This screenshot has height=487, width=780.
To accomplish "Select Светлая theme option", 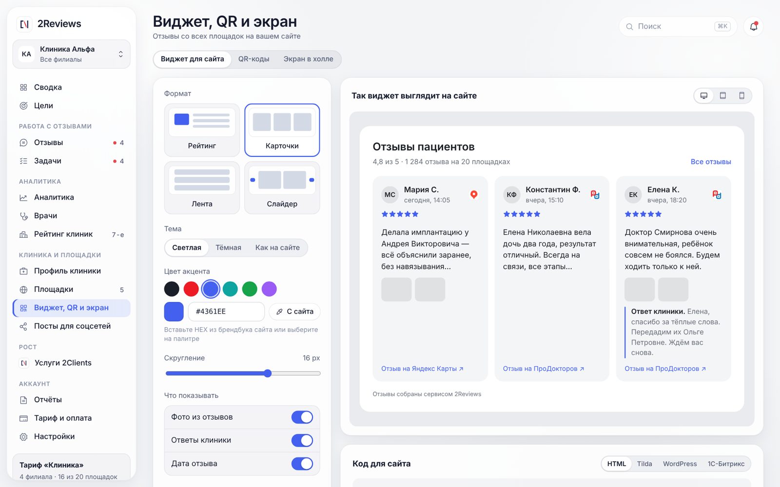I will (x=187, y=247).
